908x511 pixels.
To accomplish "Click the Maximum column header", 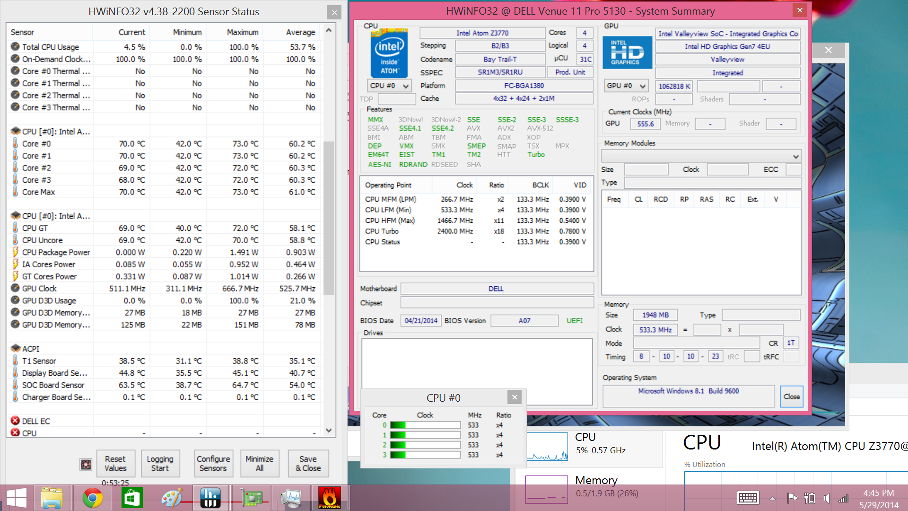I will [x=234, y=32].
